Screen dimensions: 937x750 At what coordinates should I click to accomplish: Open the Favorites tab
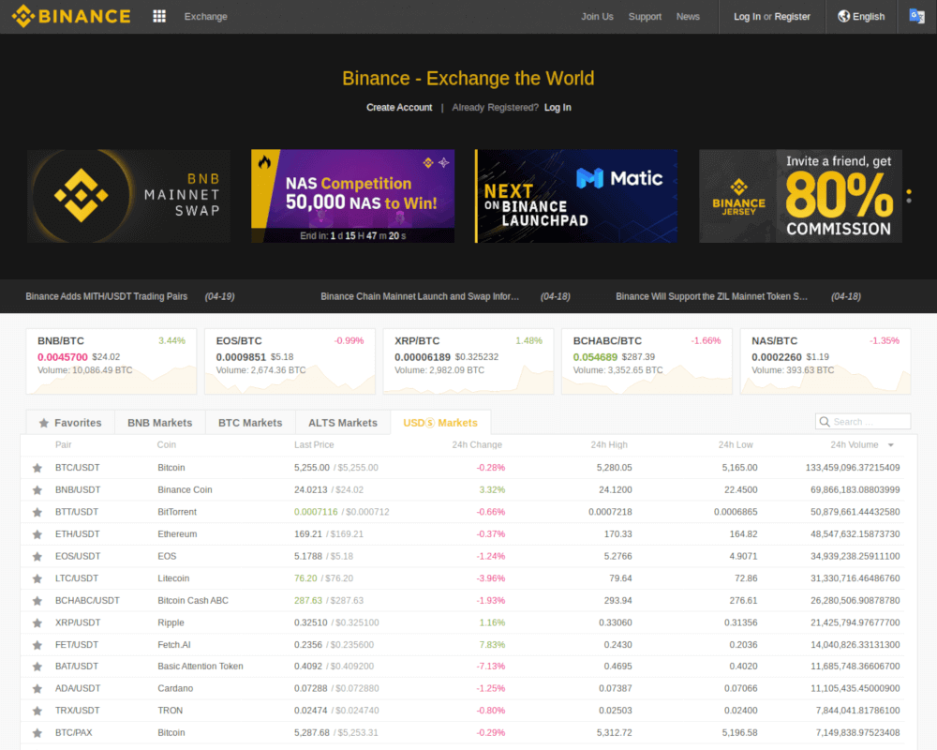[70, 423]
